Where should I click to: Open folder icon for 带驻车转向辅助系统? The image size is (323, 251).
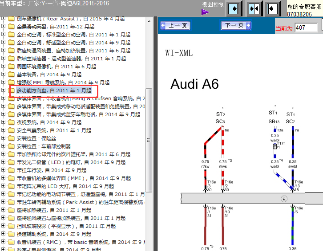(x=11, y=202)
